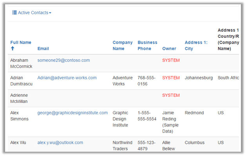Click the SYSTEM owner for Adrian Dumitrascu
This screenshot has height=156, width=246.
pyautogui.click(x=171, y=78)
